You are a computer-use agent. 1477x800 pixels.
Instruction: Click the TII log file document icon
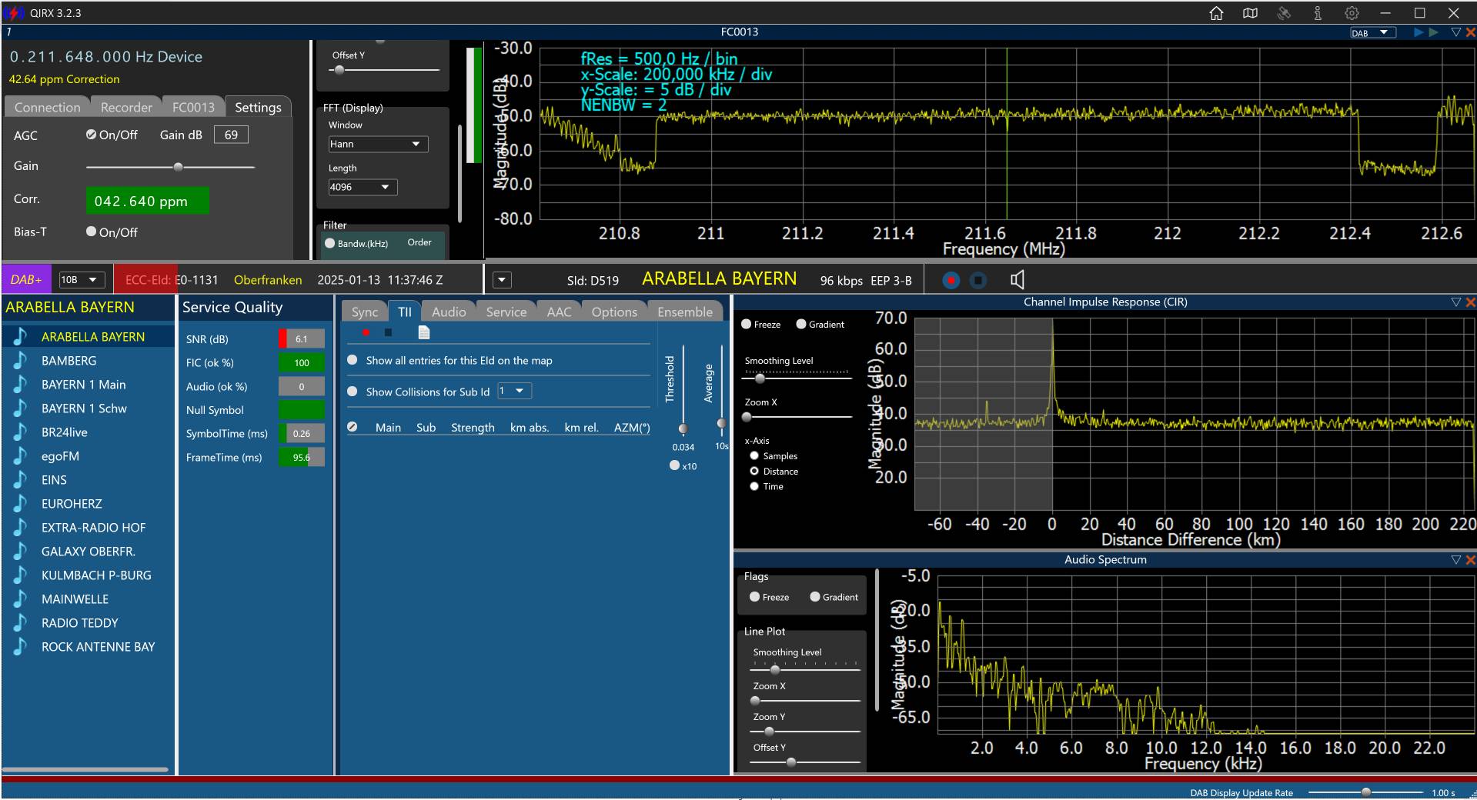pyautogui.click(x=424, y=332)
